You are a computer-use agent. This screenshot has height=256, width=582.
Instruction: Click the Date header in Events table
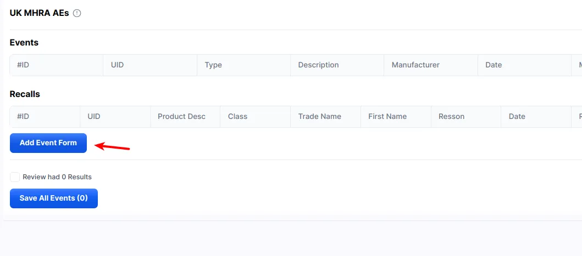coord(494,65)
